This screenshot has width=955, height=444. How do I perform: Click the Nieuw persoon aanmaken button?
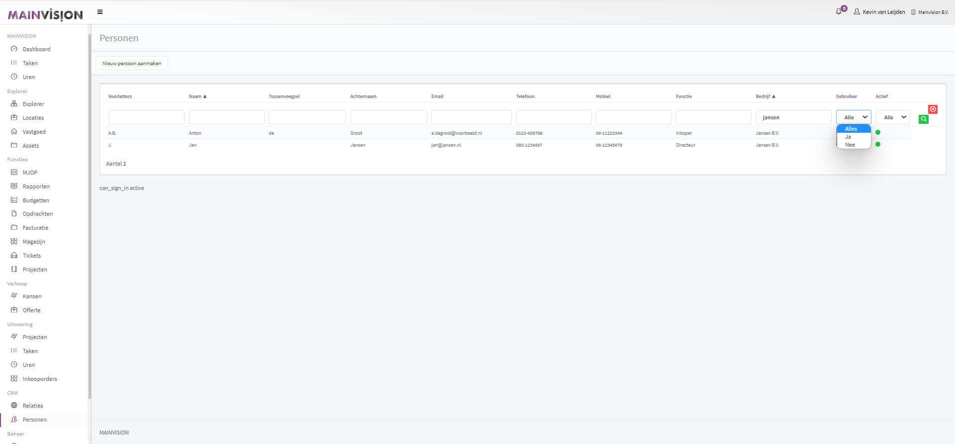tap(132, 63)
